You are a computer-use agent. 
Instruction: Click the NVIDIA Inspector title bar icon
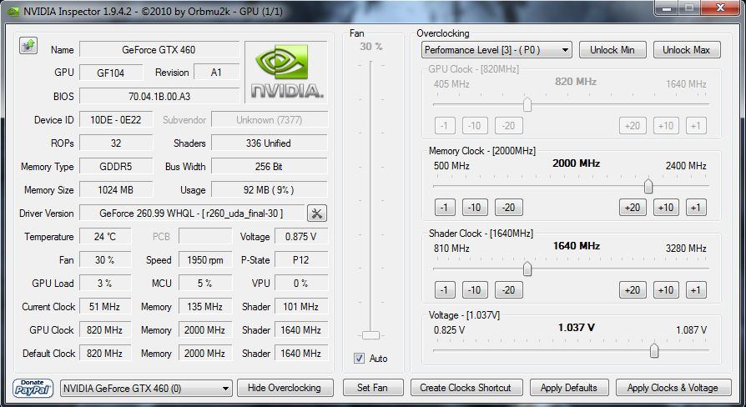coord(13,11)
